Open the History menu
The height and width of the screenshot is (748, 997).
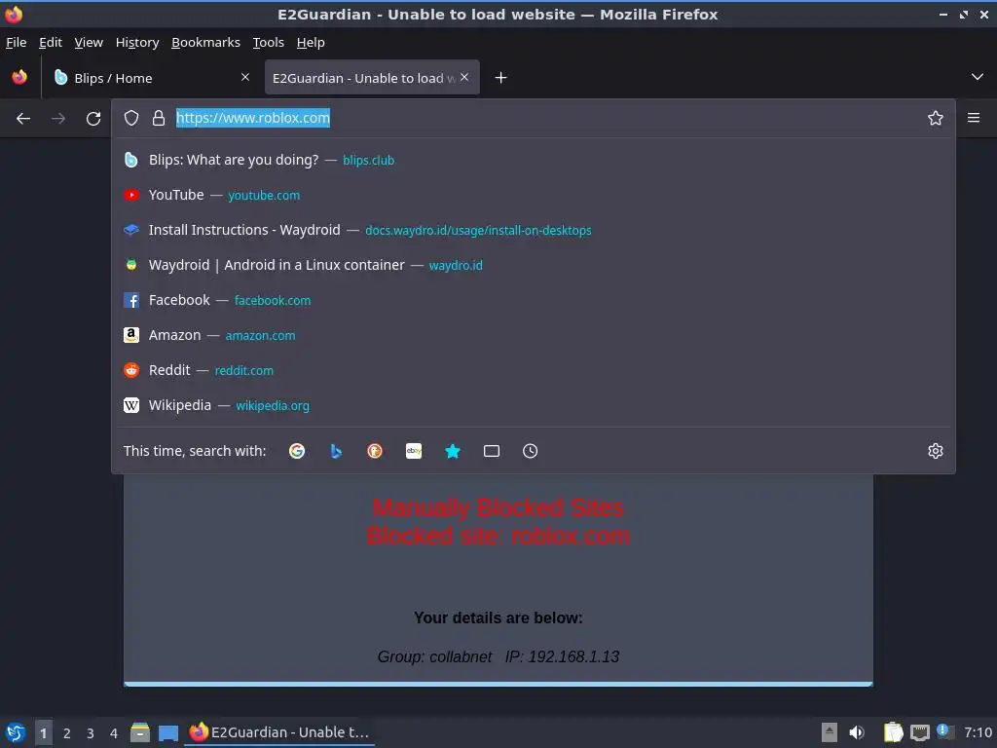tap(137, 42)
